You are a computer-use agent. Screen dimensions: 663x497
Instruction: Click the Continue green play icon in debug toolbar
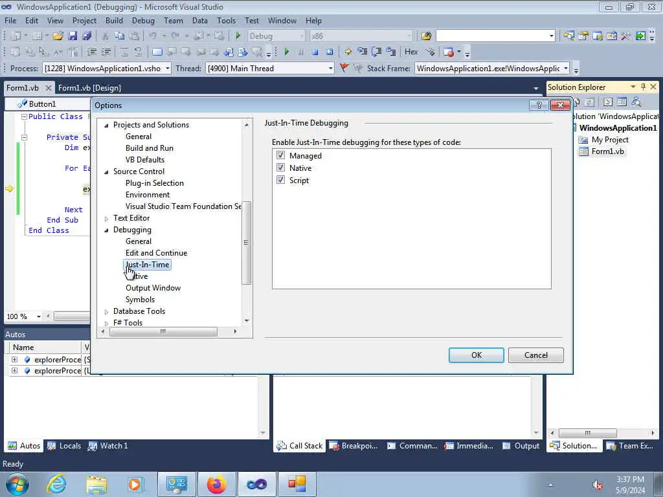[x=287, y=52]
